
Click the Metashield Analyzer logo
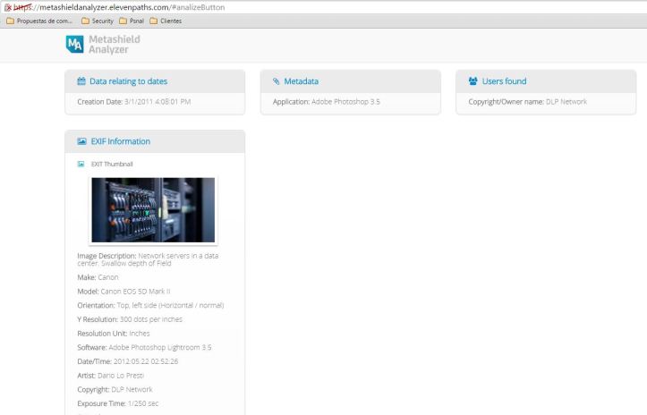click(x=103, y=45)
